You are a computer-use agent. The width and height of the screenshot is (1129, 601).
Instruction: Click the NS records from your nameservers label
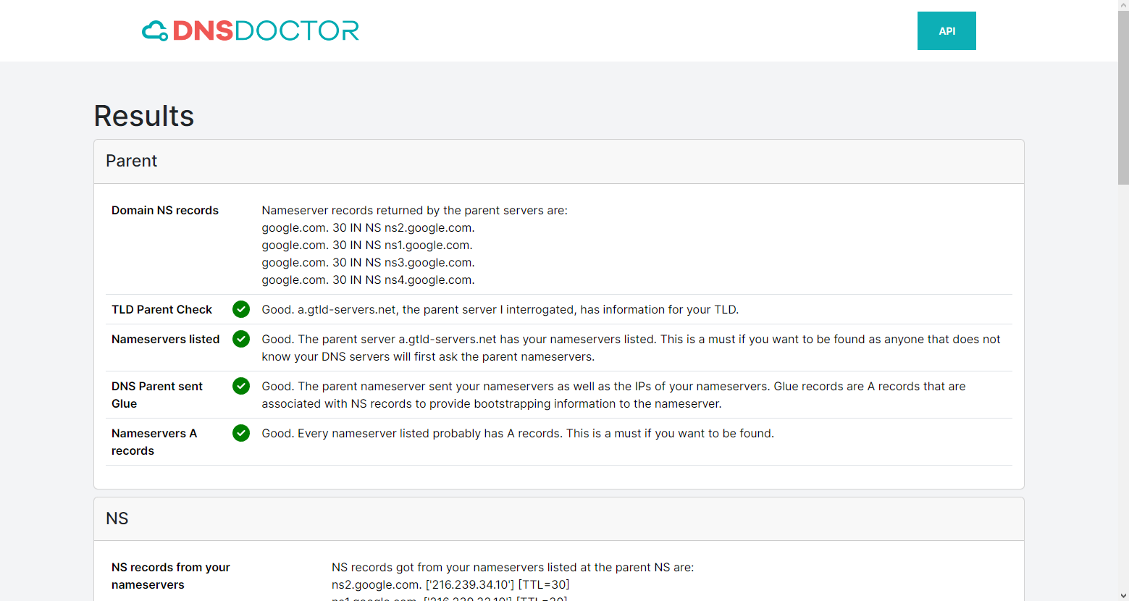(171, 576)
